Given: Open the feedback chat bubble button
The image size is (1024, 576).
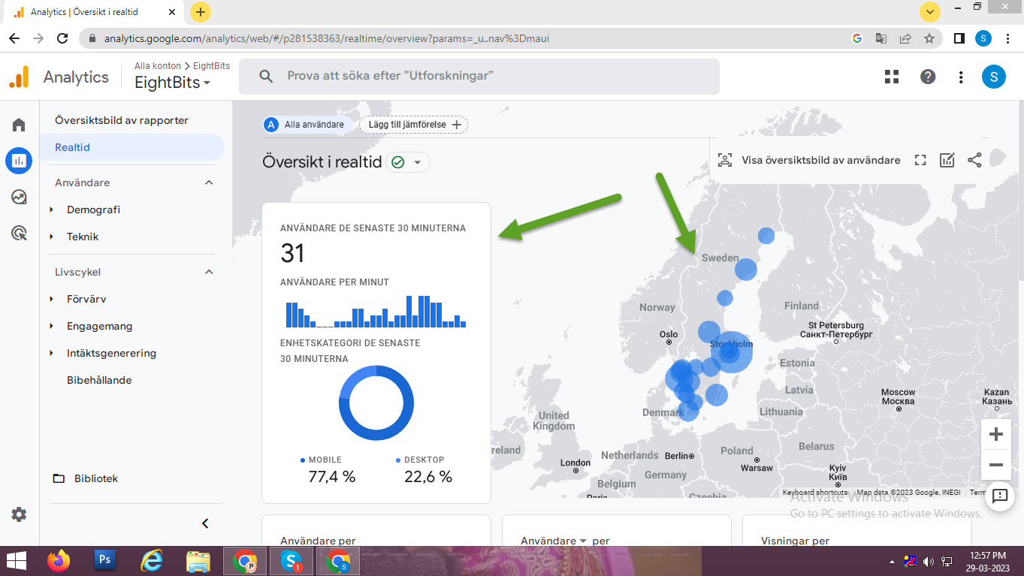Looking at the screenshot, I should coord(999,496).
